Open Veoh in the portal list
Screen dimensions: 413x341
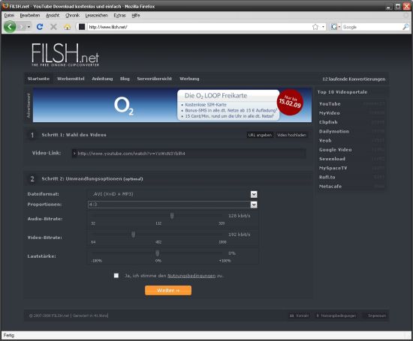click(x=325, y=140)
